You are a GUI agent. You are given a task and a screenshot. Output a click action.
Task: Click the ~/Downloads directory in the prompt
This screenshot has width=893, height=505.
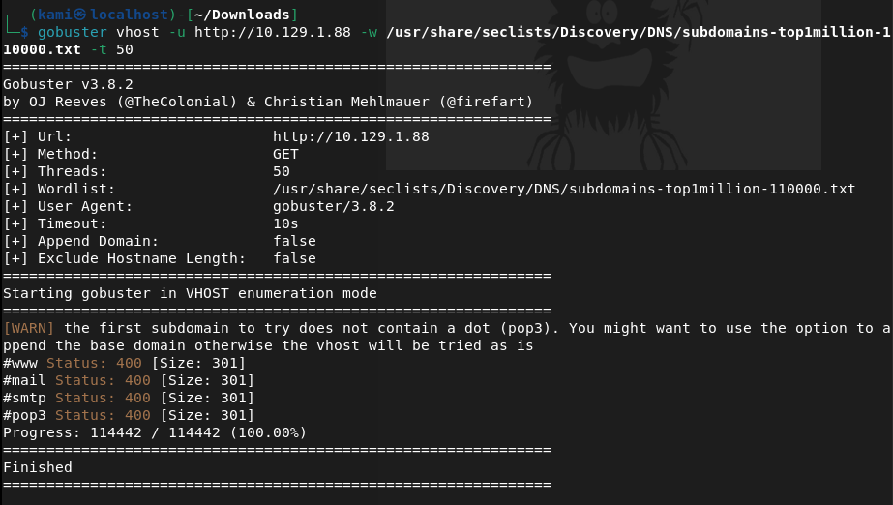point(251,14)
